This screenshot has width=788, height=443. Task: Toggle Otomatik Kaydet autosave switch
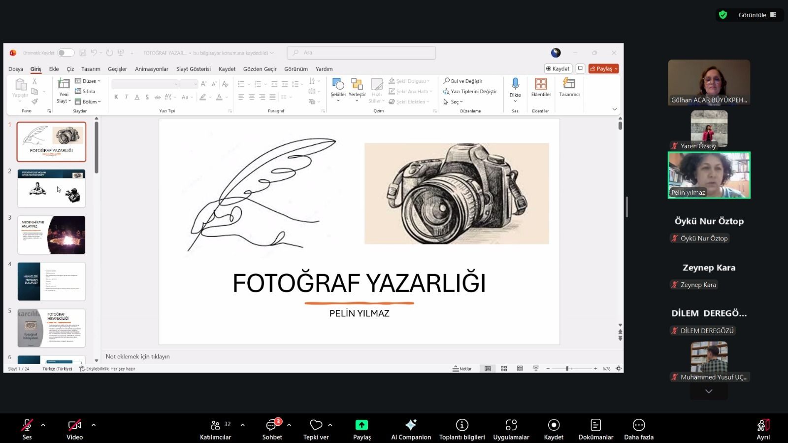66,53
